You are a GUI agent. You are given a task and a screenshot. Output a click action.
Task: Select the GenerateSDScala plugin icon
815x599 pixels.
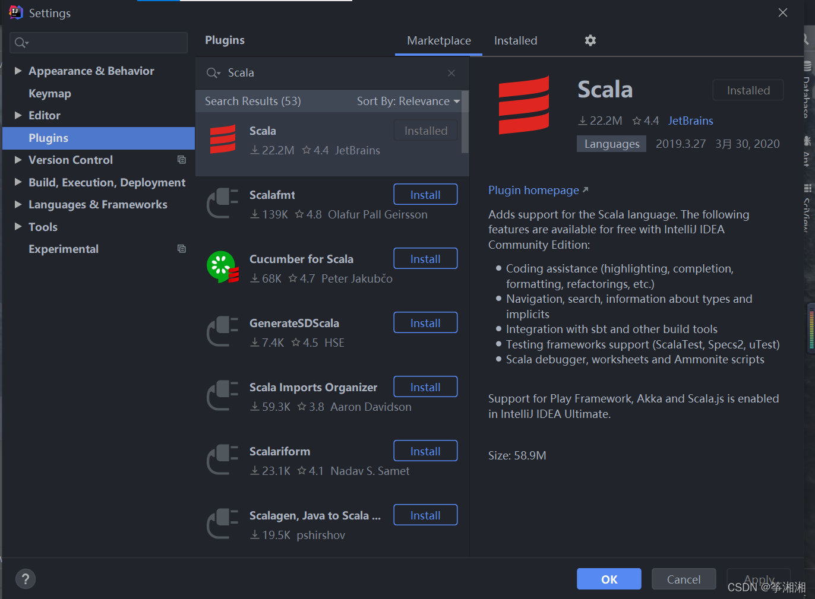tap(222, 331)
